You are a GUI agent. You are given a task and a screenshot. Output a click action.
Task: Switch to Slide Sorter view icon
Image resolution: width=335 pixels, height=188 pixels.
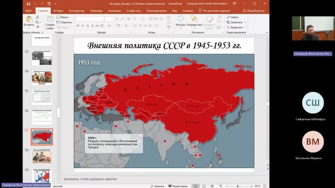[204, 186]
